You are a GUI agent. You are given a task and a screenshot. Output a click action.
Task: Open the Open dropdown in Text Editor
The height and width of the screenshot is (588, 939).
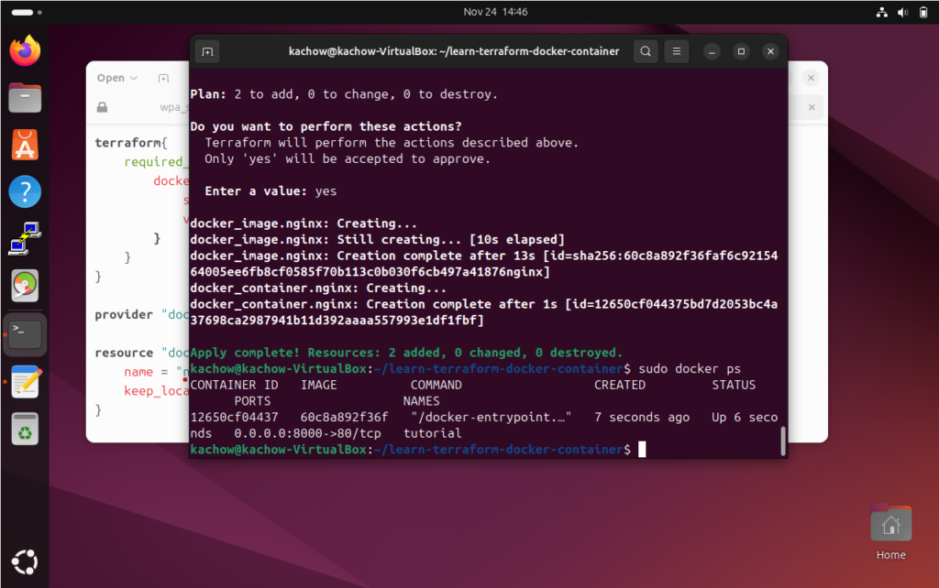tap(117, 78)
